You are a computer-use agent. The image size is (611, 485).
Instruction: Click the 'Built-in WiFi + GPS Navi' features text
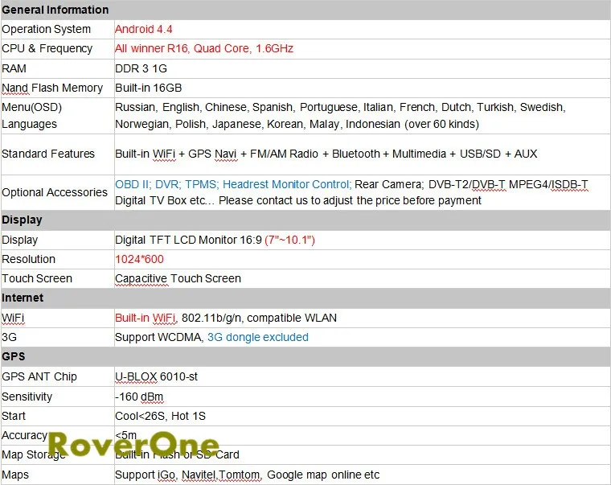click(326, 154)
